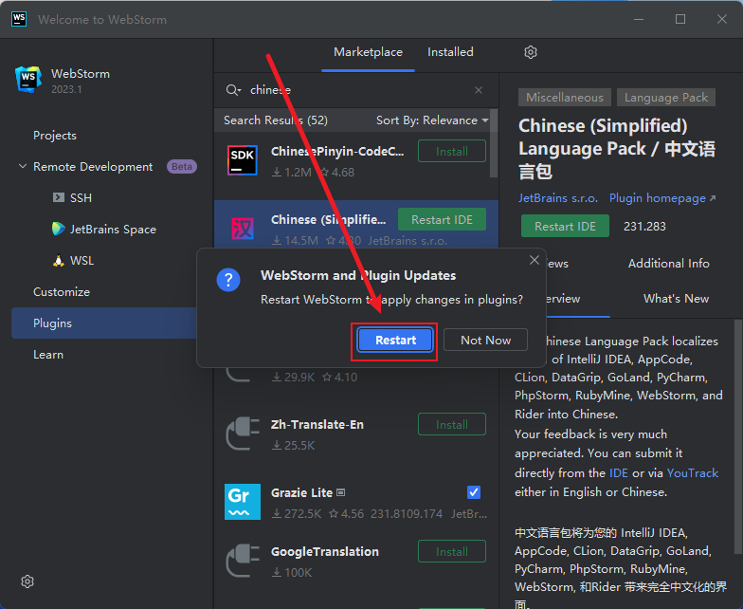Open the JetBrains s.r.o. vendor link
The width and height of the screenshot is (743, 609).
click(x=557, y=197)
